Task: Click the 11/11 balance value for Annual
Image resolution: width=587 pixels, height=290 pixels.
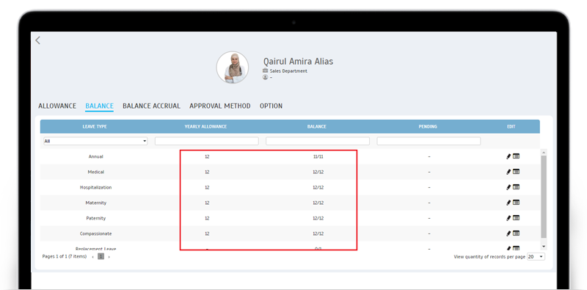Action: tap(318, 156)
